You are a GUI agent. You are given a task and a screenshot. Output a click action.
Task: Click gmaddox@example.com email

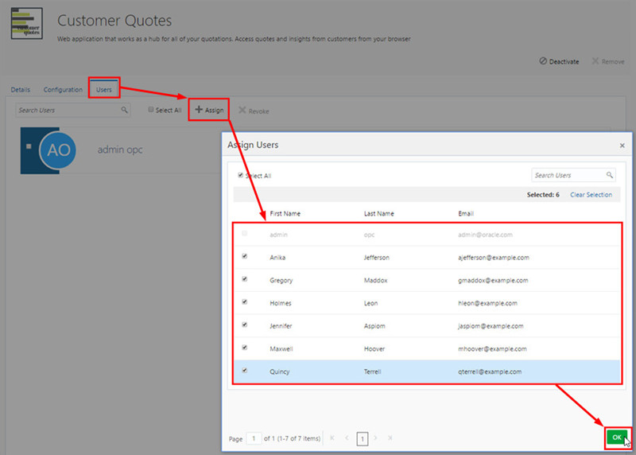pyautogui.click(x=493, y=281)
